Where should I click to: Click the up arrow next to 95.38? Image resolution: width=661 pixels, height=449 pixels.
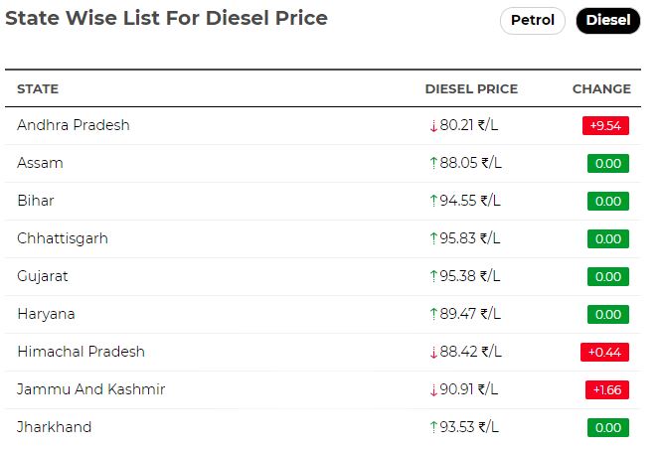pos(433,276)
